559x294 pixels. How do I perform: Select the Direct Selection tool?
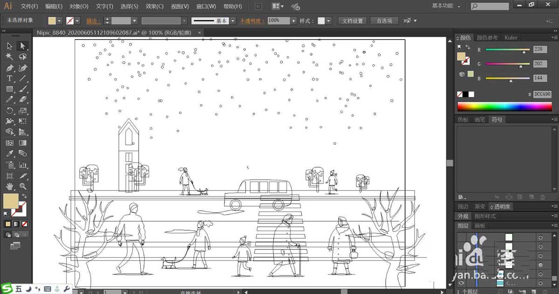tap(22, 46)
